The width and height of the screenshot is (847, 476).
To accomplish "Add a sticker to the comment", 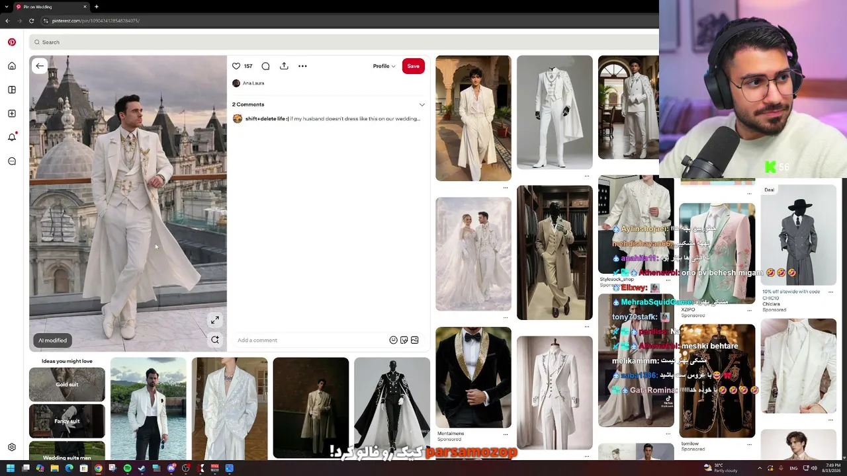I will [x=404, y=340].
